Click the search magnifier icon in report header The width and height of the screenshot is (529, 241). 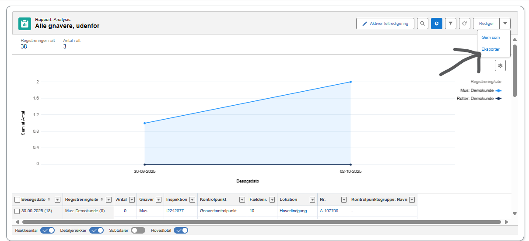(x=422, y=24)
